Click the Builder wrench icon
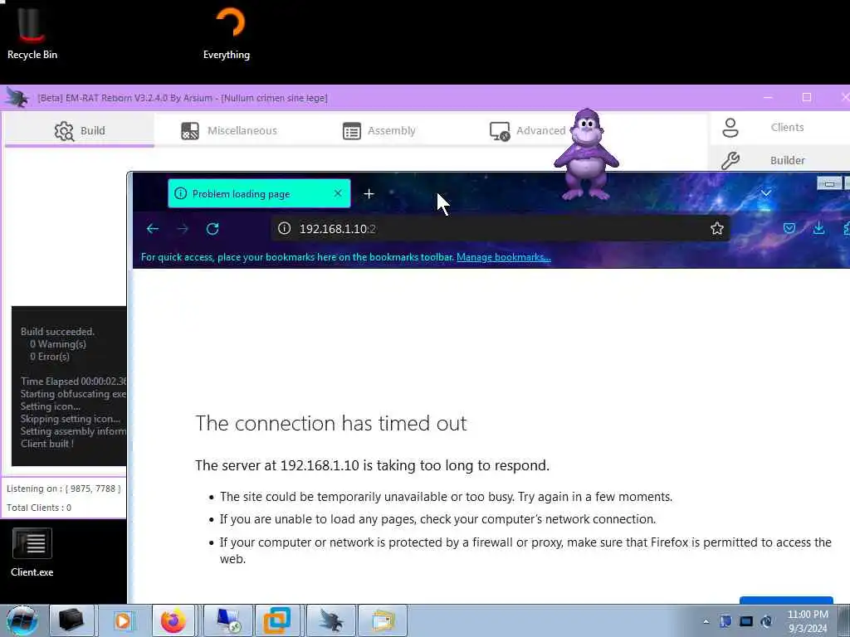This screenshot has height=637, width=850. [x=730, y=161]
